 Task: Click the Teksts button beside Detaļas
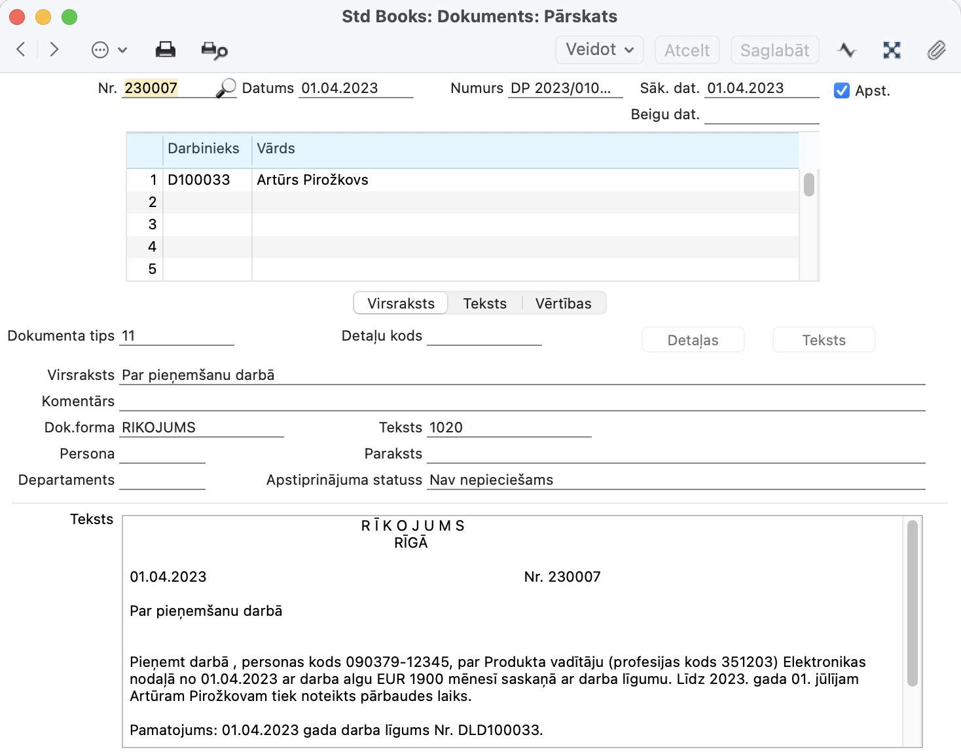(824, 340)
